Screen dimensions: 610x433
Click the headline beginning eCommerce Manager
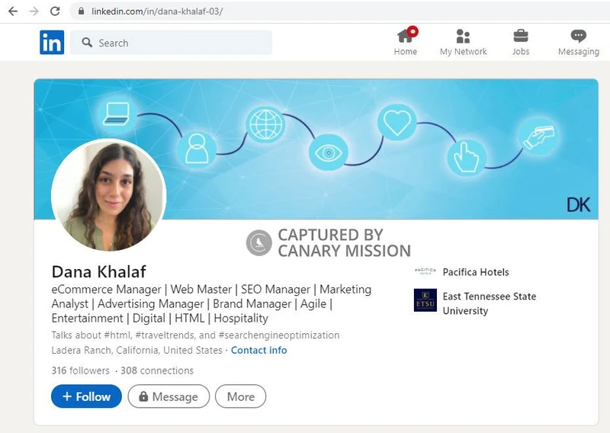coord(211,304)
